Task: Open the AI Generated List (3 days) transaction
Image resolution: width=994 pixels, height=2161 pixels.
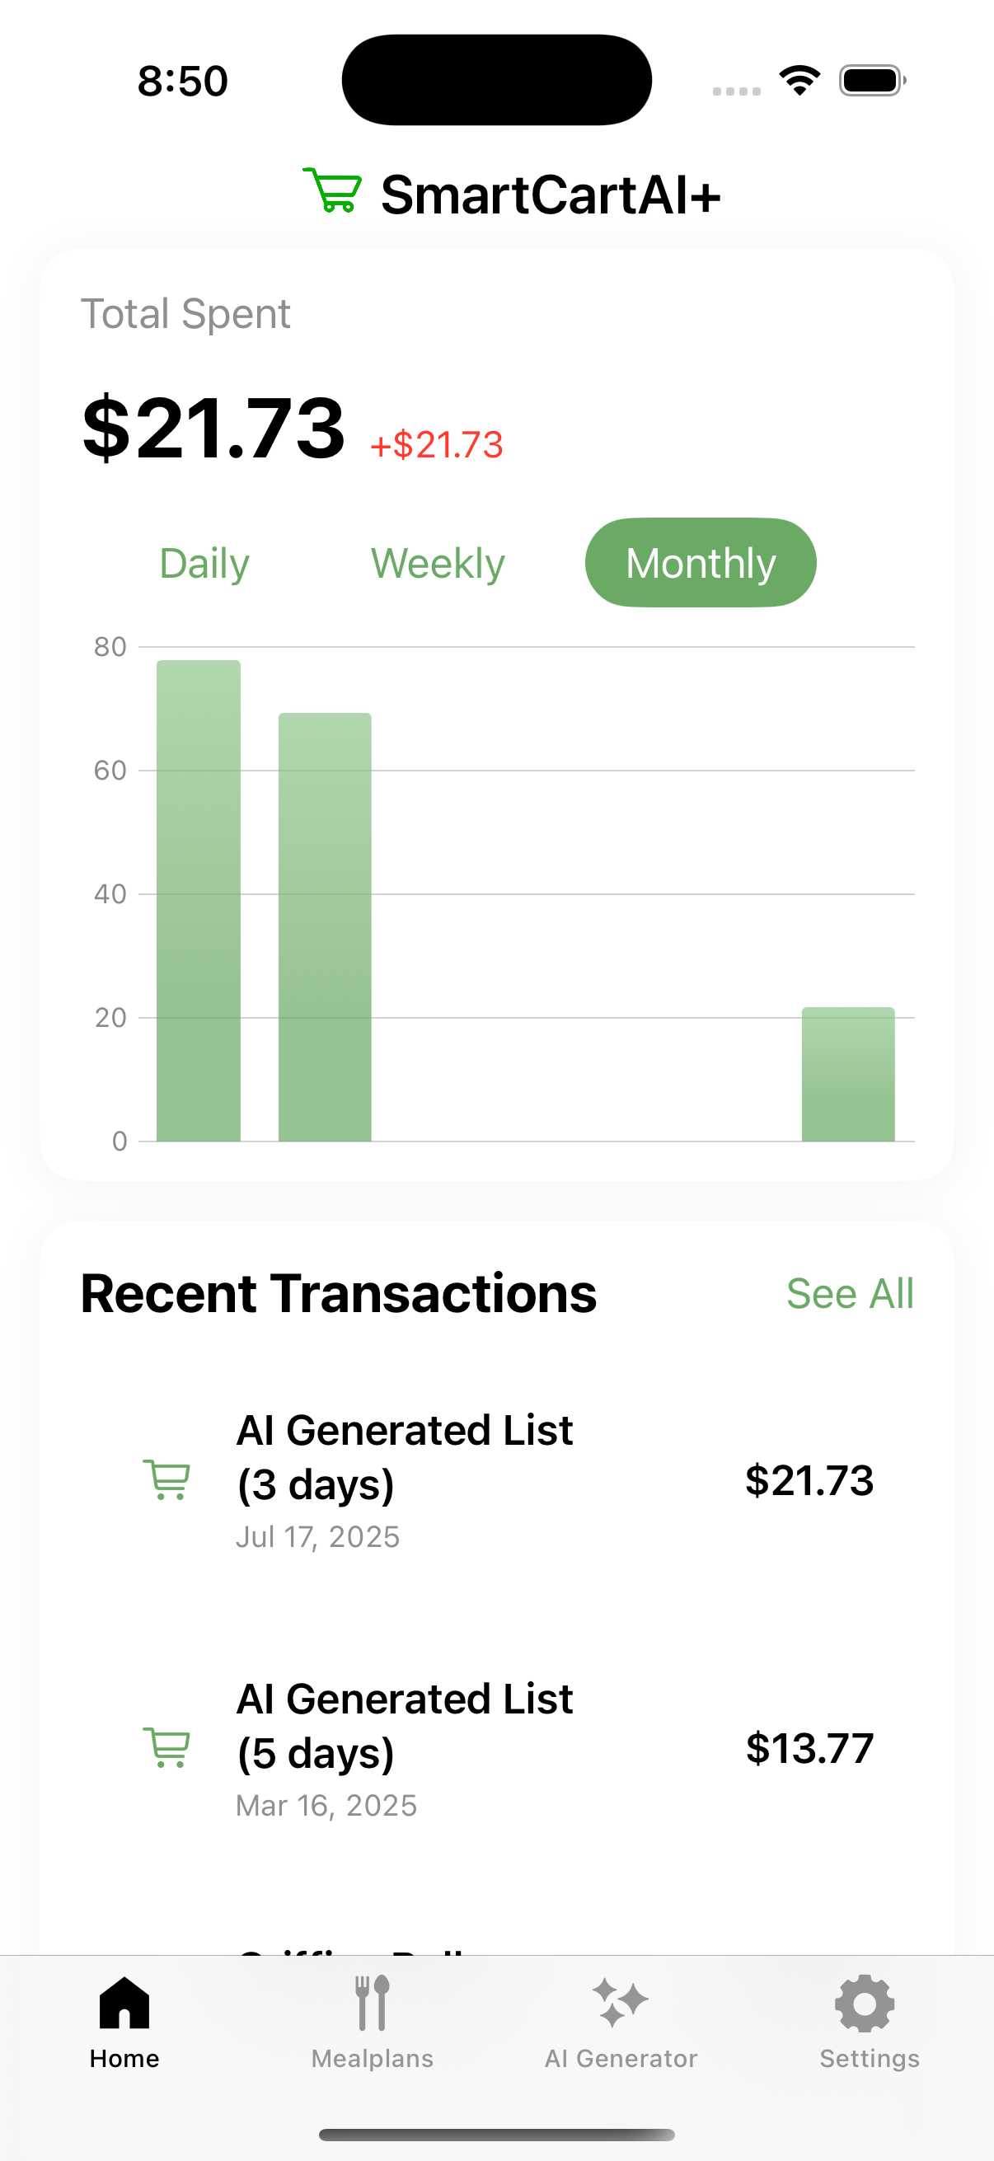Action: (x=405, y=1457)
